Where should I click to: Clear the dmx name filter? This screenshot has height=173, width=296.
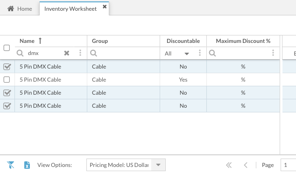(67, 53)
